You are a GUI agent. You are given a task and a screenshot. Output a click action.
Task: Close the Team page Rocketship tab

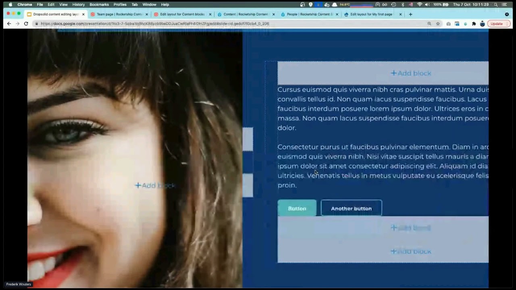[147, 14]
